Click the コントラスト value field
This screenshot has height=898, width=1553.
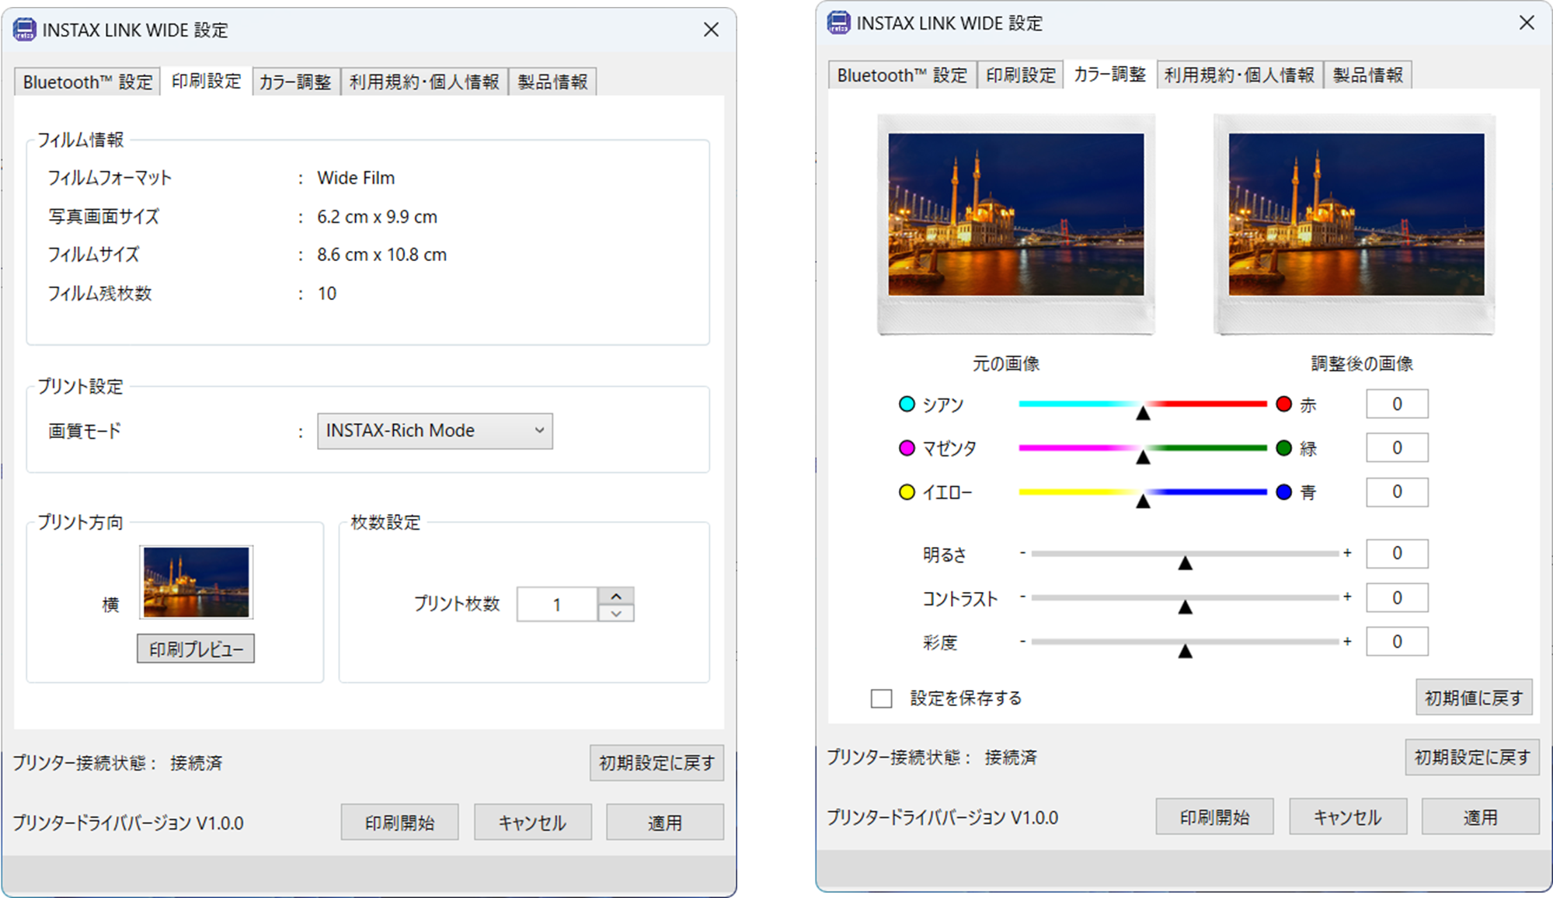coord(1397,597)
